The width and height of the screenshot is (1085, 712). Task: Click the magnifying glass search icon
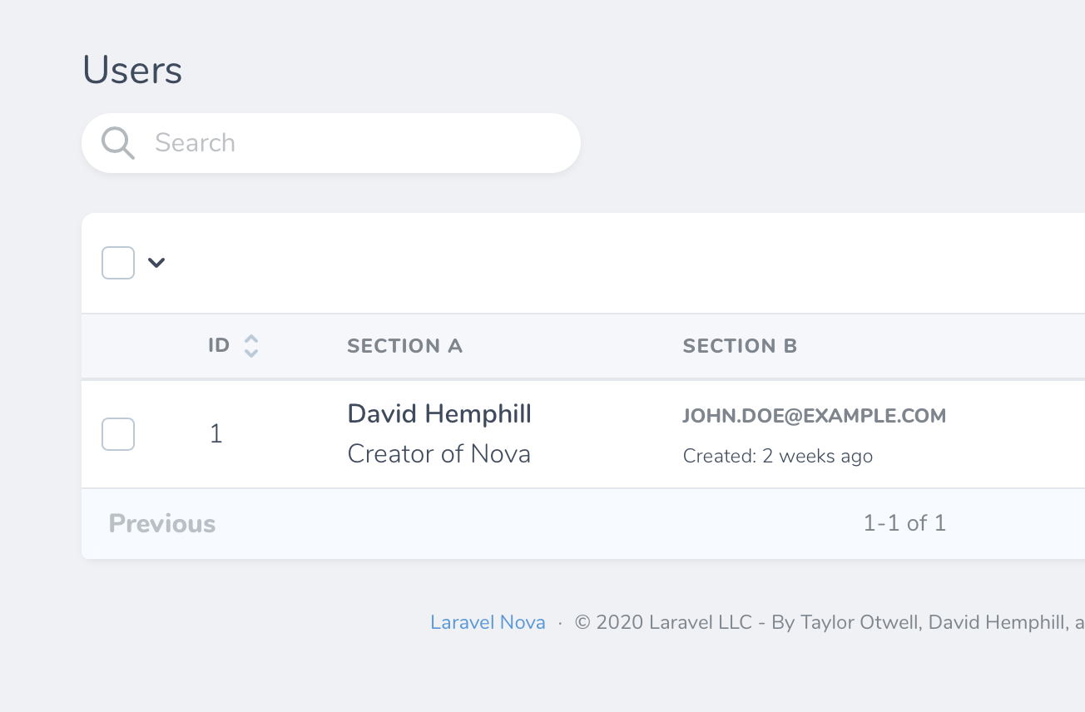click(x=117, y=142)
